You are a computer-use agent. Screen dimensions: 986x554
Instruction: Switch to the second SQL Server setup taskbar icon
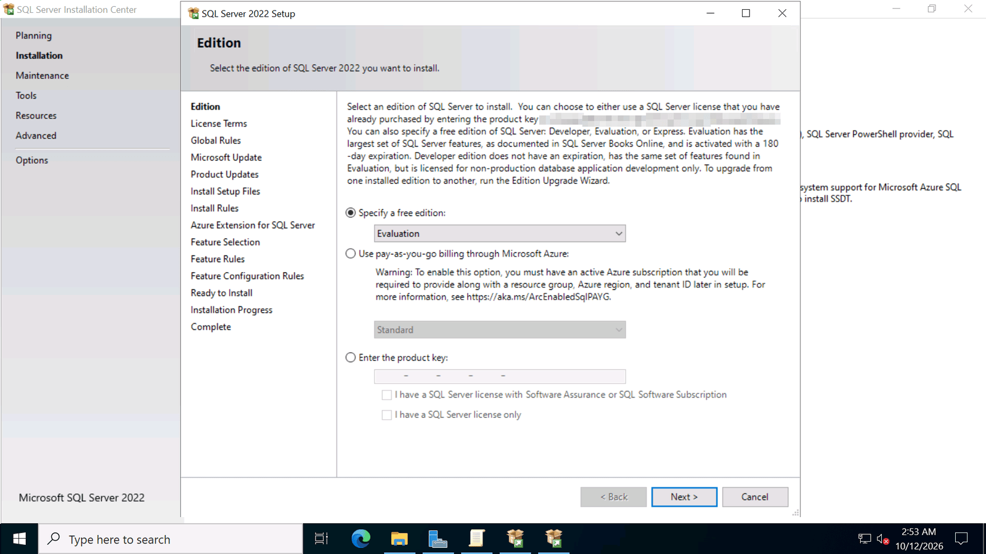(553, 539)
